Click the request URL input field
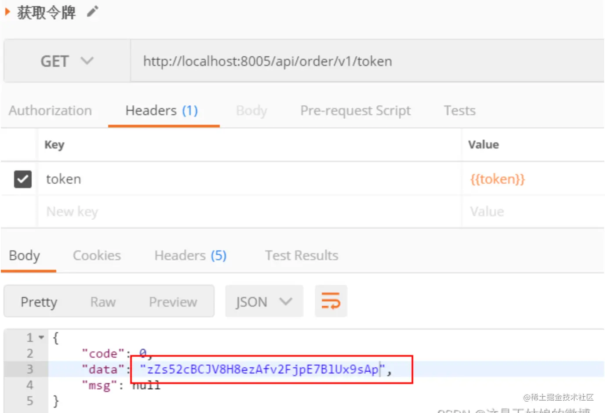This screenshot has width=605, height=413. point(367,61)
